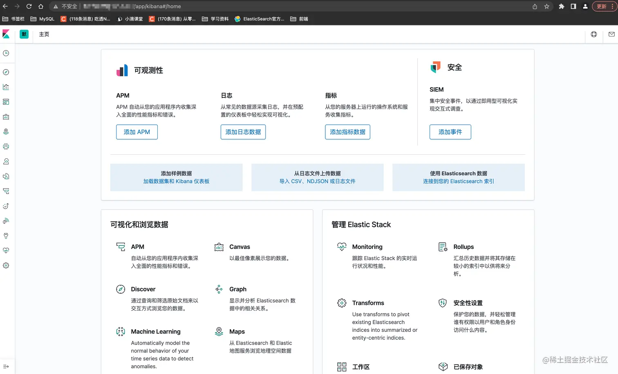Go back with the browser back arrow
The width and height of the screenshot is (618, 374).
coord(5,6)
